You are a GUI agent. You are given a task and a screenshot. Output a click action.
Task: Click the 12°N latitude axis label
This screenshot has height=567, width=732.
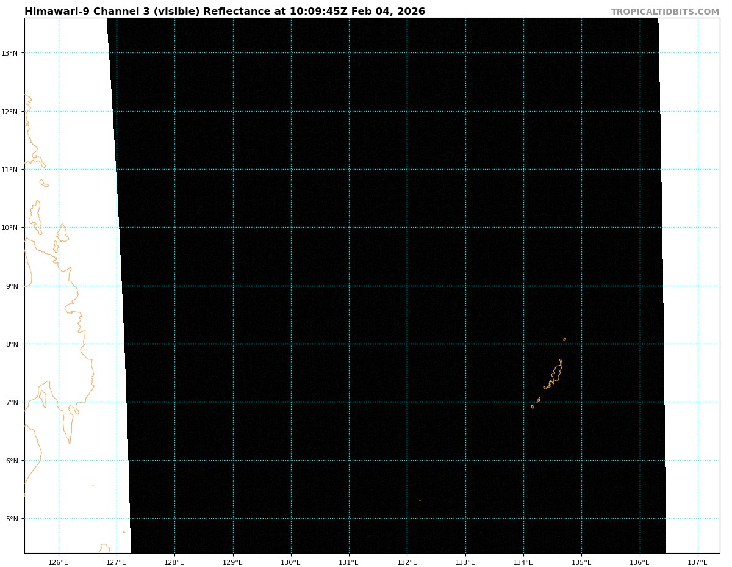tap(9, 112)
